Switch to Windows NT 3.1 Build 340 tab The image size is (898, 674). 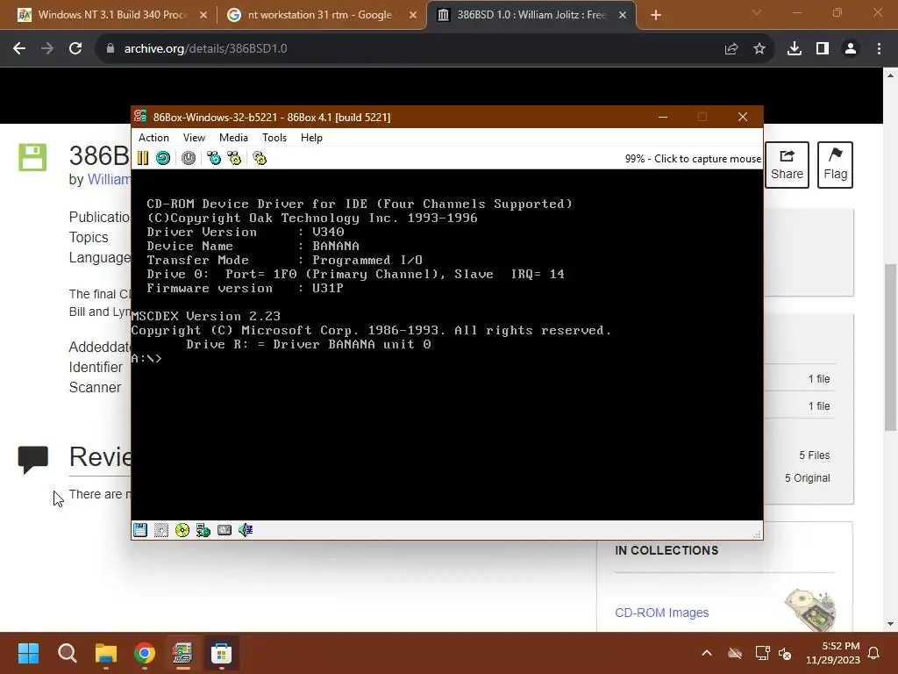(113, 15)
